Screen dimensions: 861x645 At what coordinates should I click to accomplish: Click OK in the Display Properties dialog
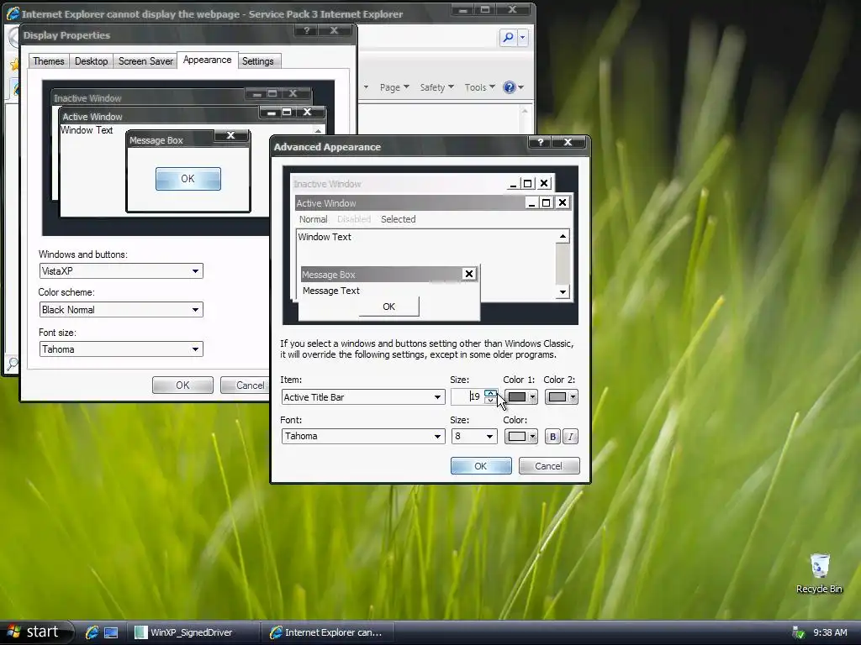tap(182, 385)
